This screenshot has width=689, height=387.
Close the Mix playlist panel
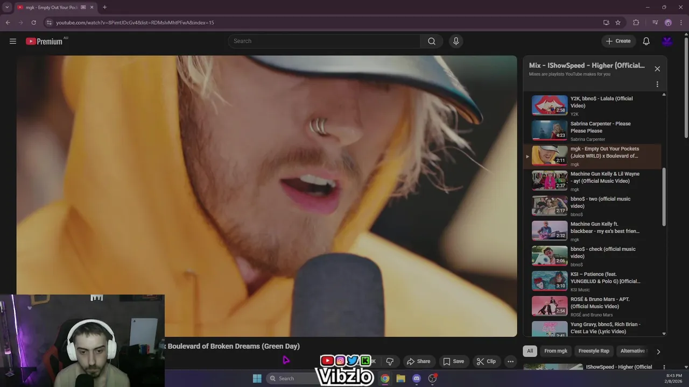click(657, 69)
